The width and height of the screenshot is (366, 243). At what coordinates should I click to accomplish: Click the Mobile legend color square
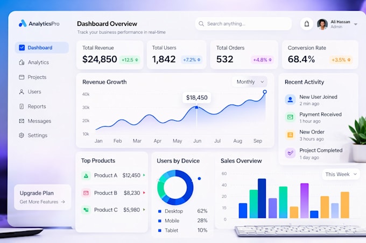160,221
